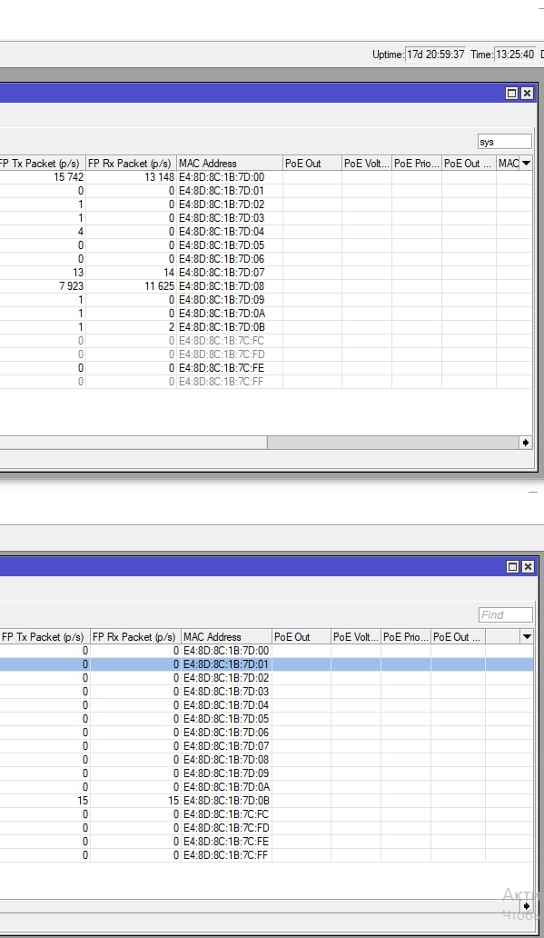The height and width of the screenshot is (938, 544).
Task: Close the upper interface list window
Action: point(527,93)
